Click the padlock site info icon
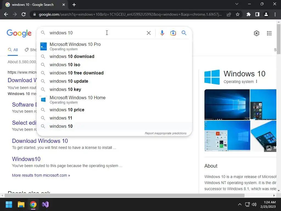 point(34,14)
